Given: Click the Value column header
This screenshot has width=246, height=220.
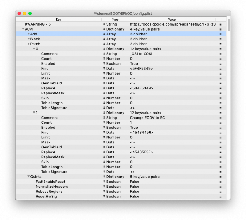Looking at the screenshot, I should (172, 19).
